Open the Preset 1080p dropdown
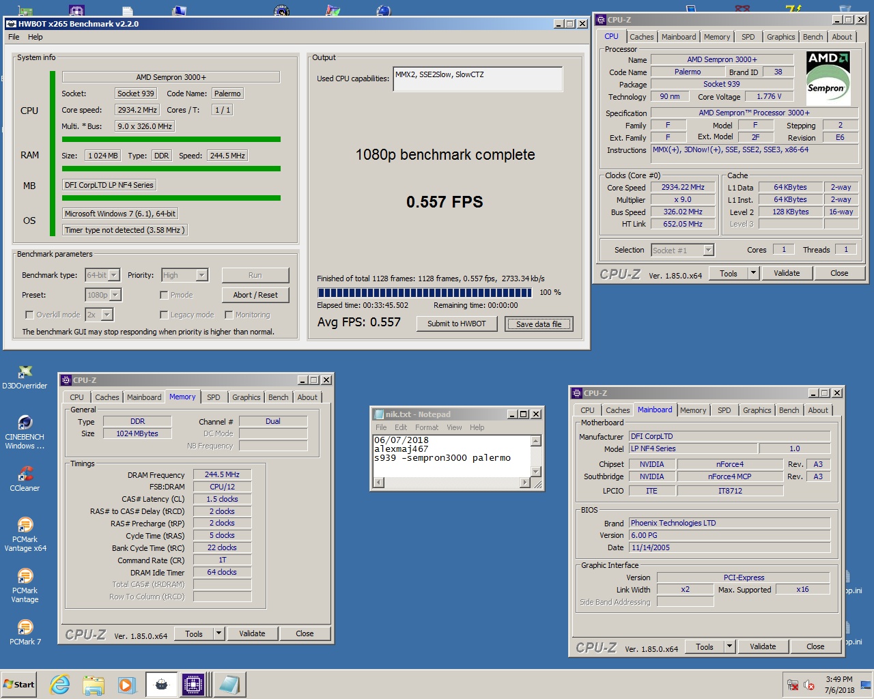The image size is (874, 699). 115,295
